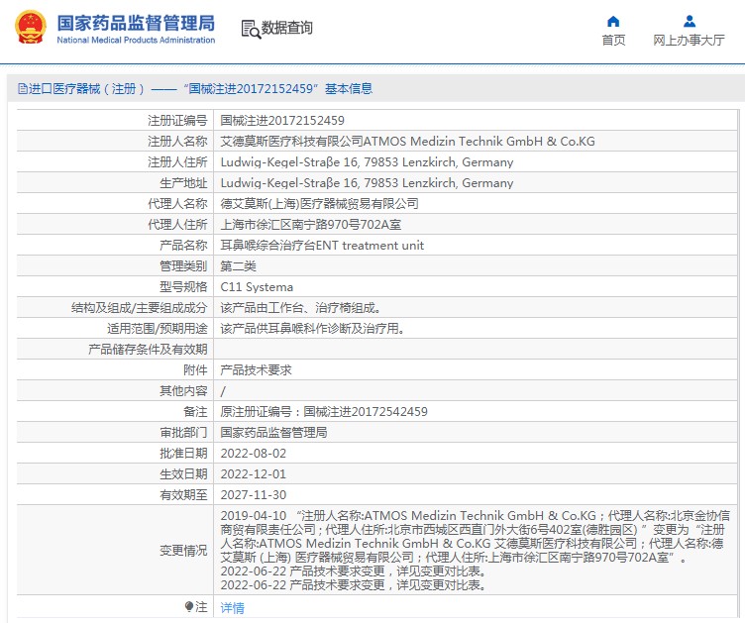
Task: Click 该产品供耳鼻喉科作诊断及治疗用 text
Action: click(x=312, y=329)
